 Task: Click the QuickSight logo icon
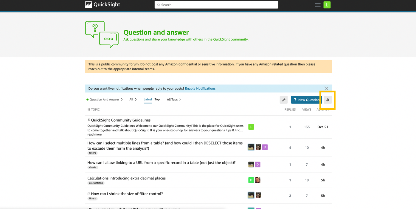(89, 4)
